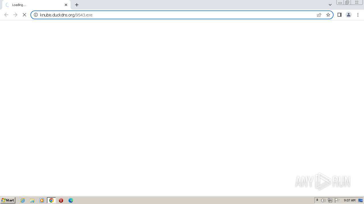Minimize the Chrome window

tap(340, 3)
